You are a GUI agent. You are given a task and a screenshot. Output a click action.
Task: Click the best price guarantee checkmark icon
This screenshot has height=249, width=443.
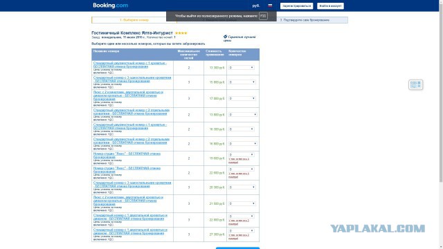pyautogui.click(x=225, y=37)
